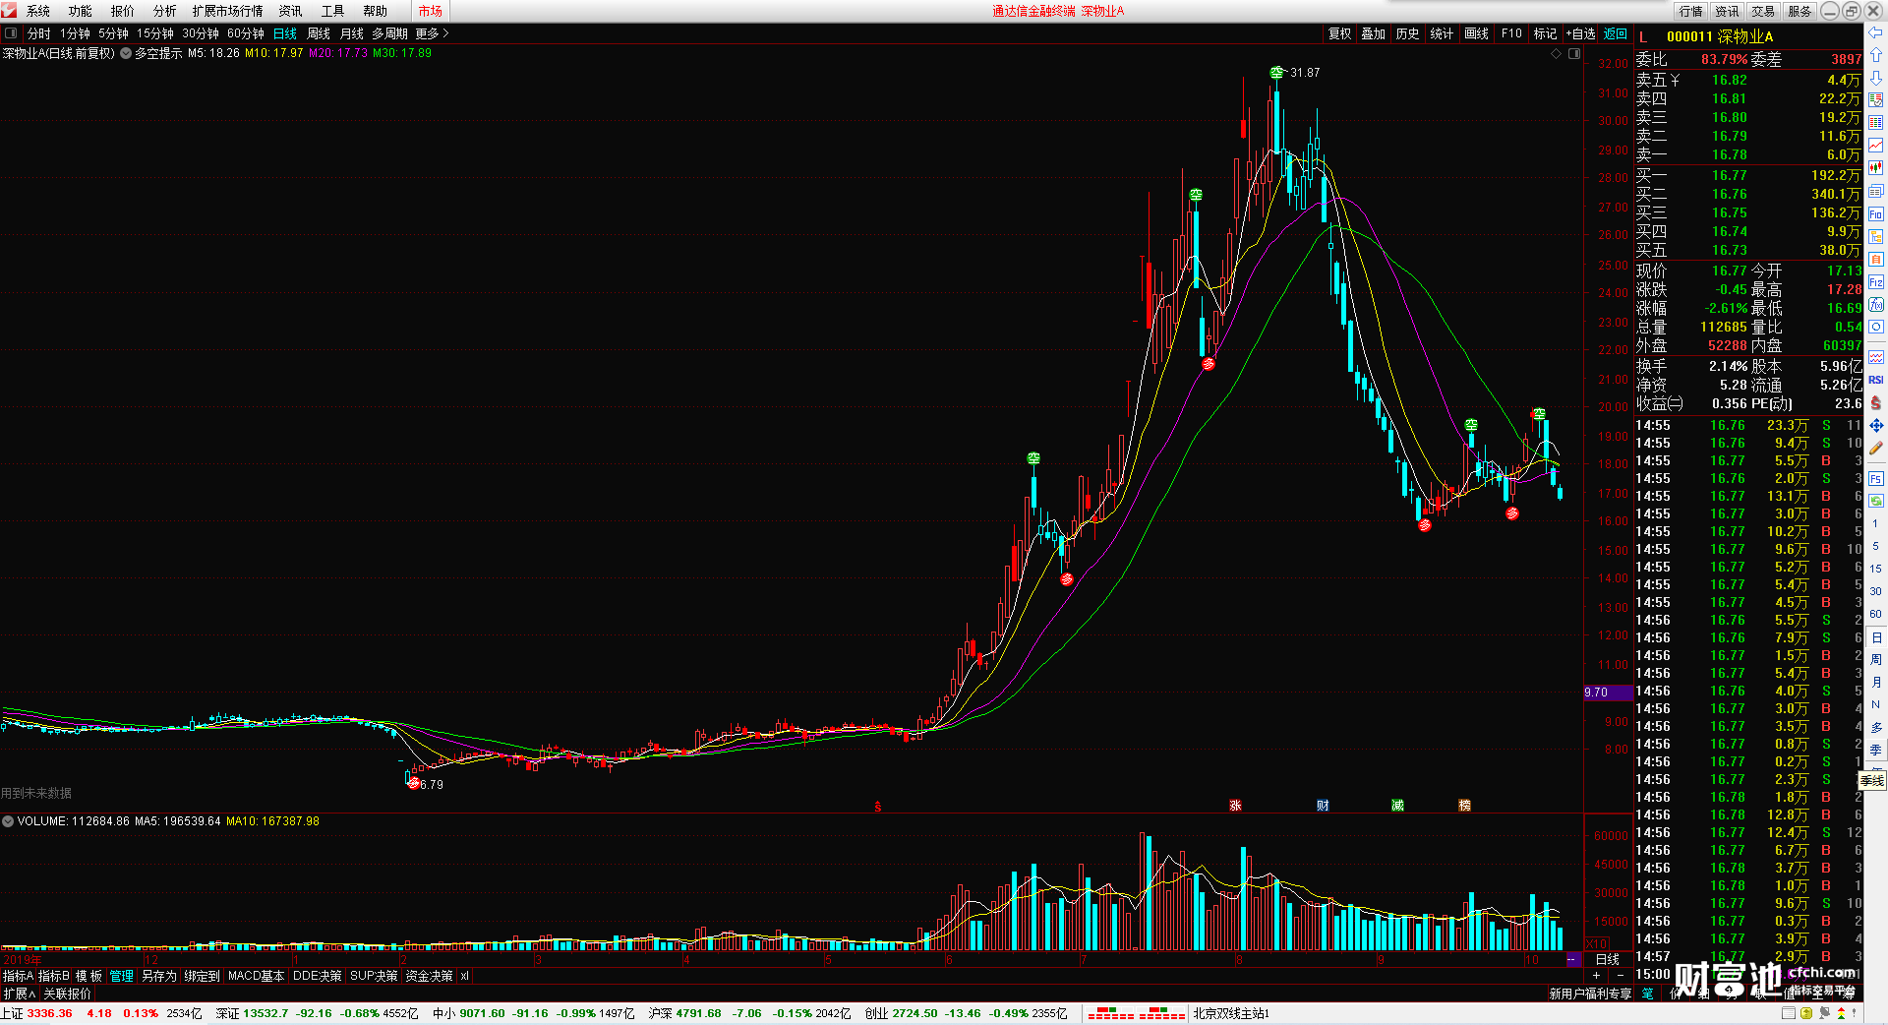Zoom out chart with minus button
The width and height of the screenshot is (1888, 1025).
[1621, 976]
